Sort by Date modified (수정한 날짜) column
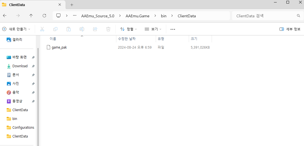The width and height of the screenshot is (304, 146). (x=136, y=39)
